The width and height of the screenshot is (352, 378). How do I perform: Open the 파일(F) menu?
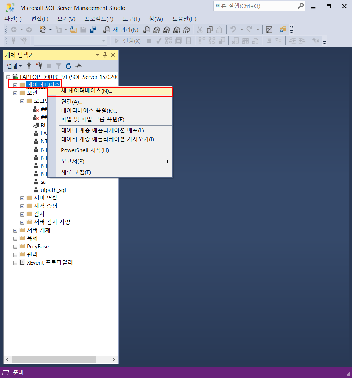[x=13, y=19]
